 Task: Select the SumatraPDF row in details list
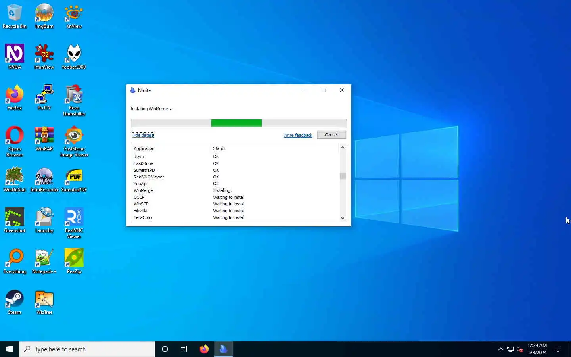click(236, 170)
